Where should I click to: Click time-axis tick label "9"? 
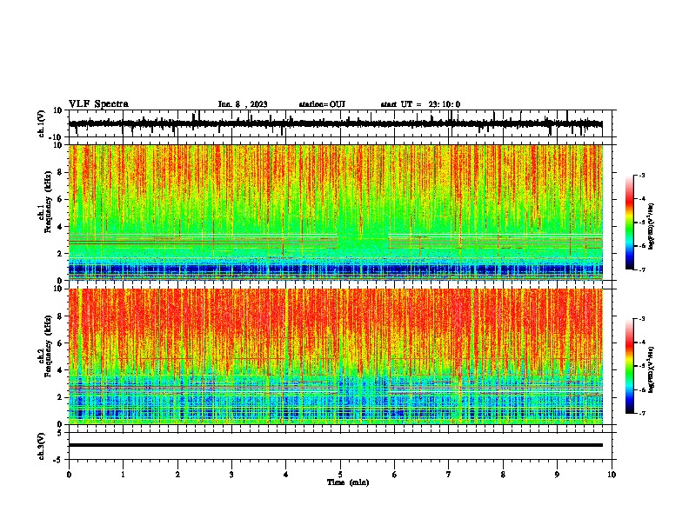pyautogui.click(x=557, y=475)
